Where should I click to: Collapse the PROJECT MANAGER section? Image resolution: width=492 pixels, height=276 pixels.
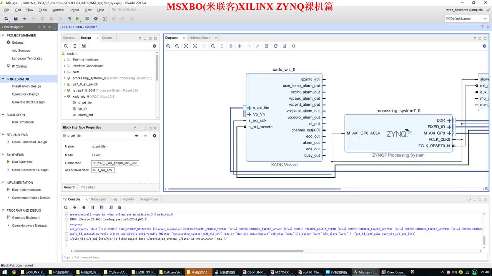[x=3, y=35]
